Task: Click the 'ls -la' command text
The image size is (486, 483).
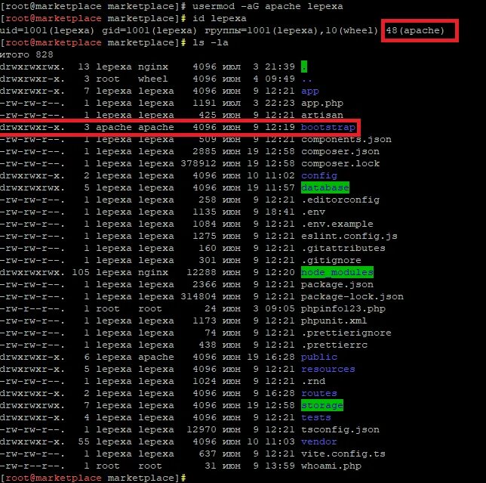Action: coord(211,42)
